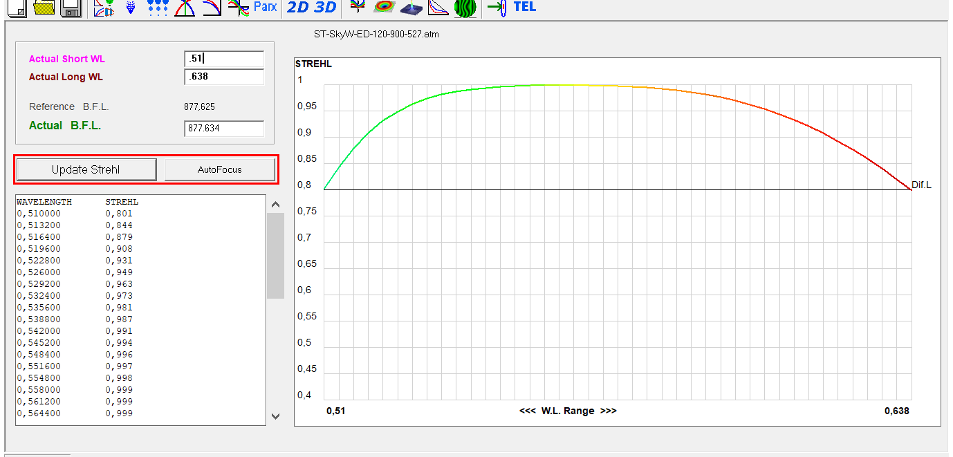Image resolution: width=953 pixels, height=457 pixels.
Task: Open the crossed color curves icon
Action: [239, 8]
